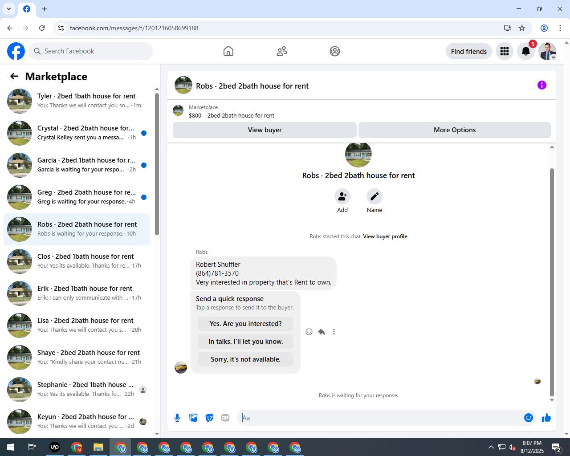Click chat messages scrollbar
Screen dimensions: 570x456
click(x=552, y=282)
